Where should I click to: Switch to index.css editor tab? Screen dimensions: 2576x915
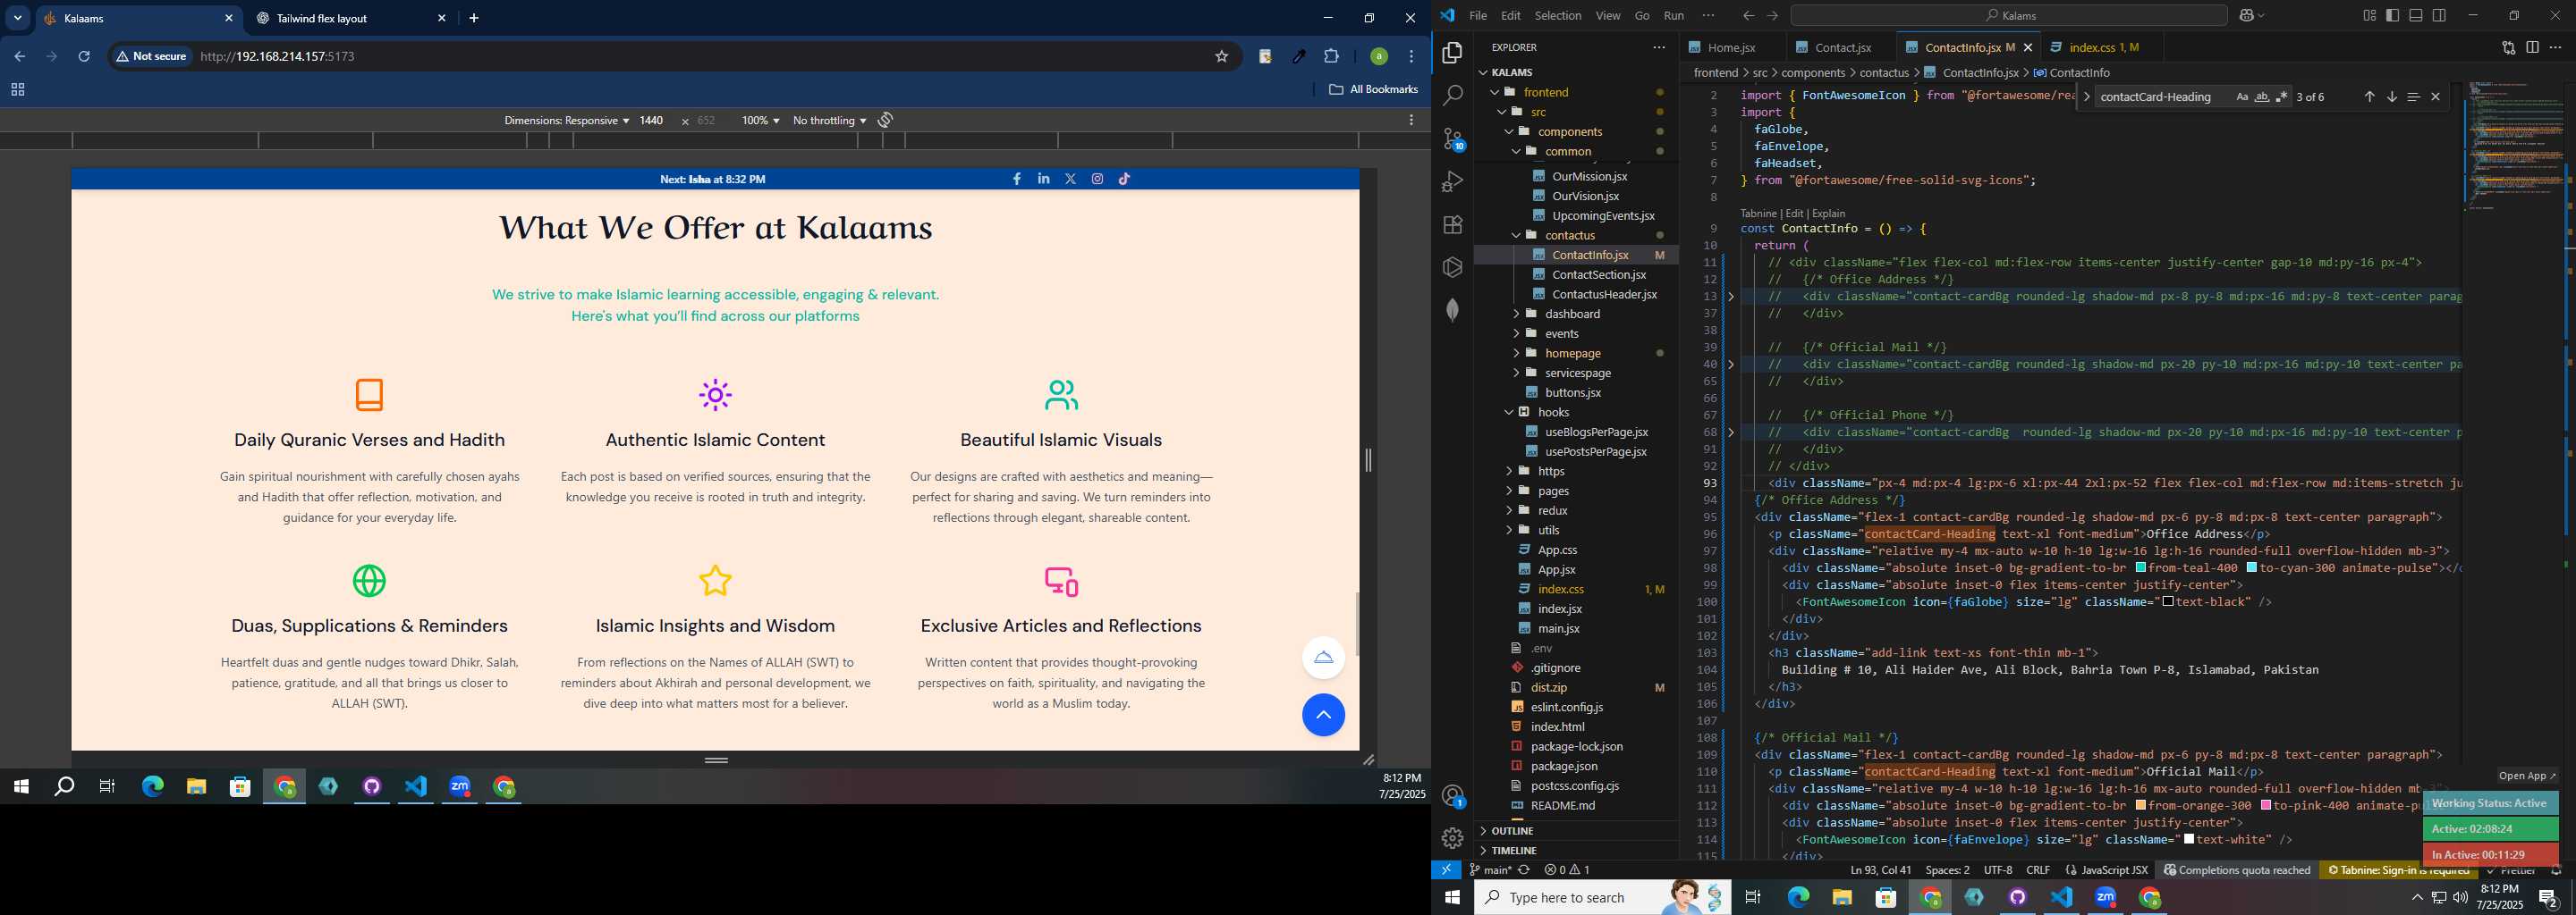(x=2102, y=47)
